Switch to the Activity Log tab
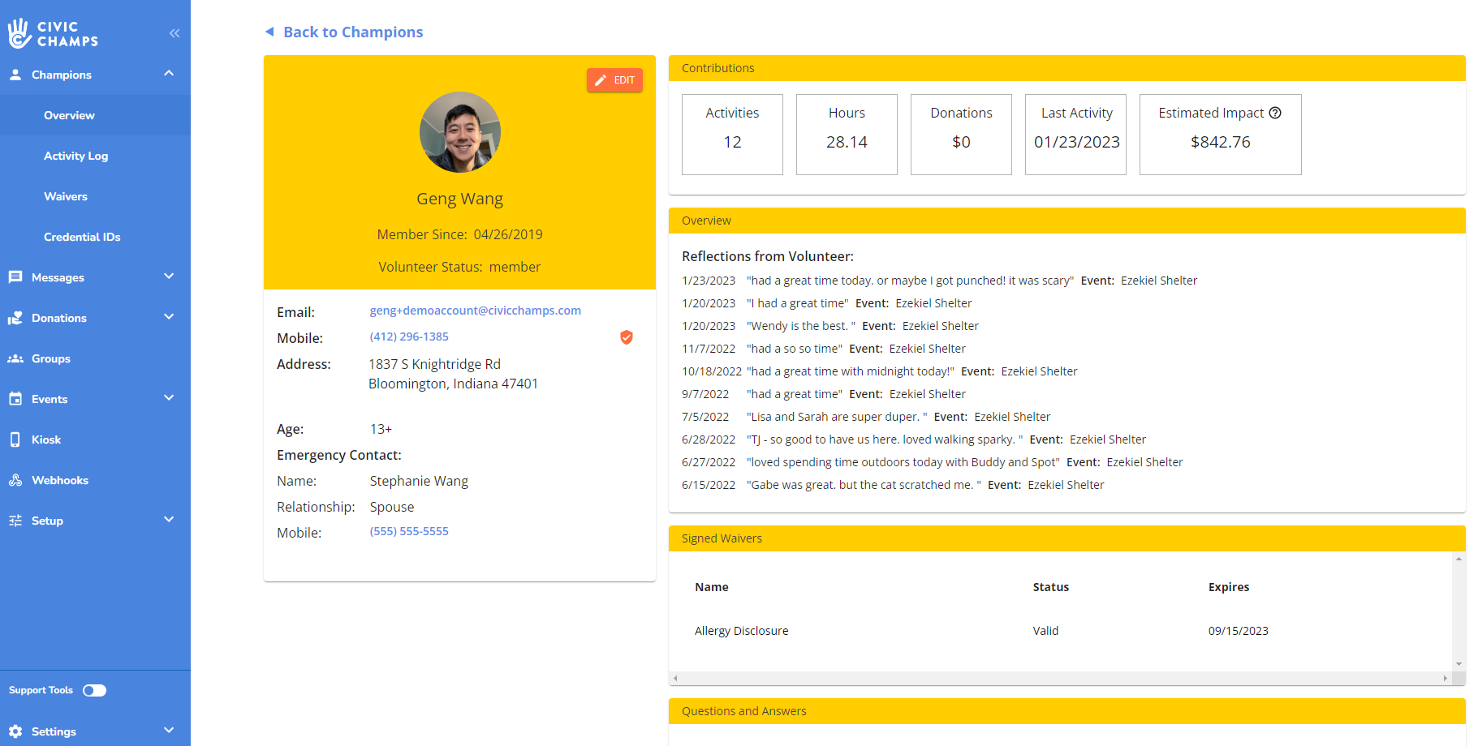1478x746 pixels. pos(76,156)
